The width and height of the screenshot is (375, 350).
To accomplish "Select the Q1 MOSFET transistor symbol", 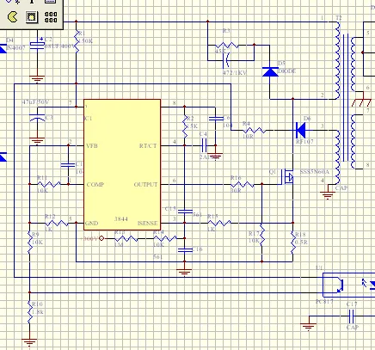I will pyautogui.click(x=287, y=177).
